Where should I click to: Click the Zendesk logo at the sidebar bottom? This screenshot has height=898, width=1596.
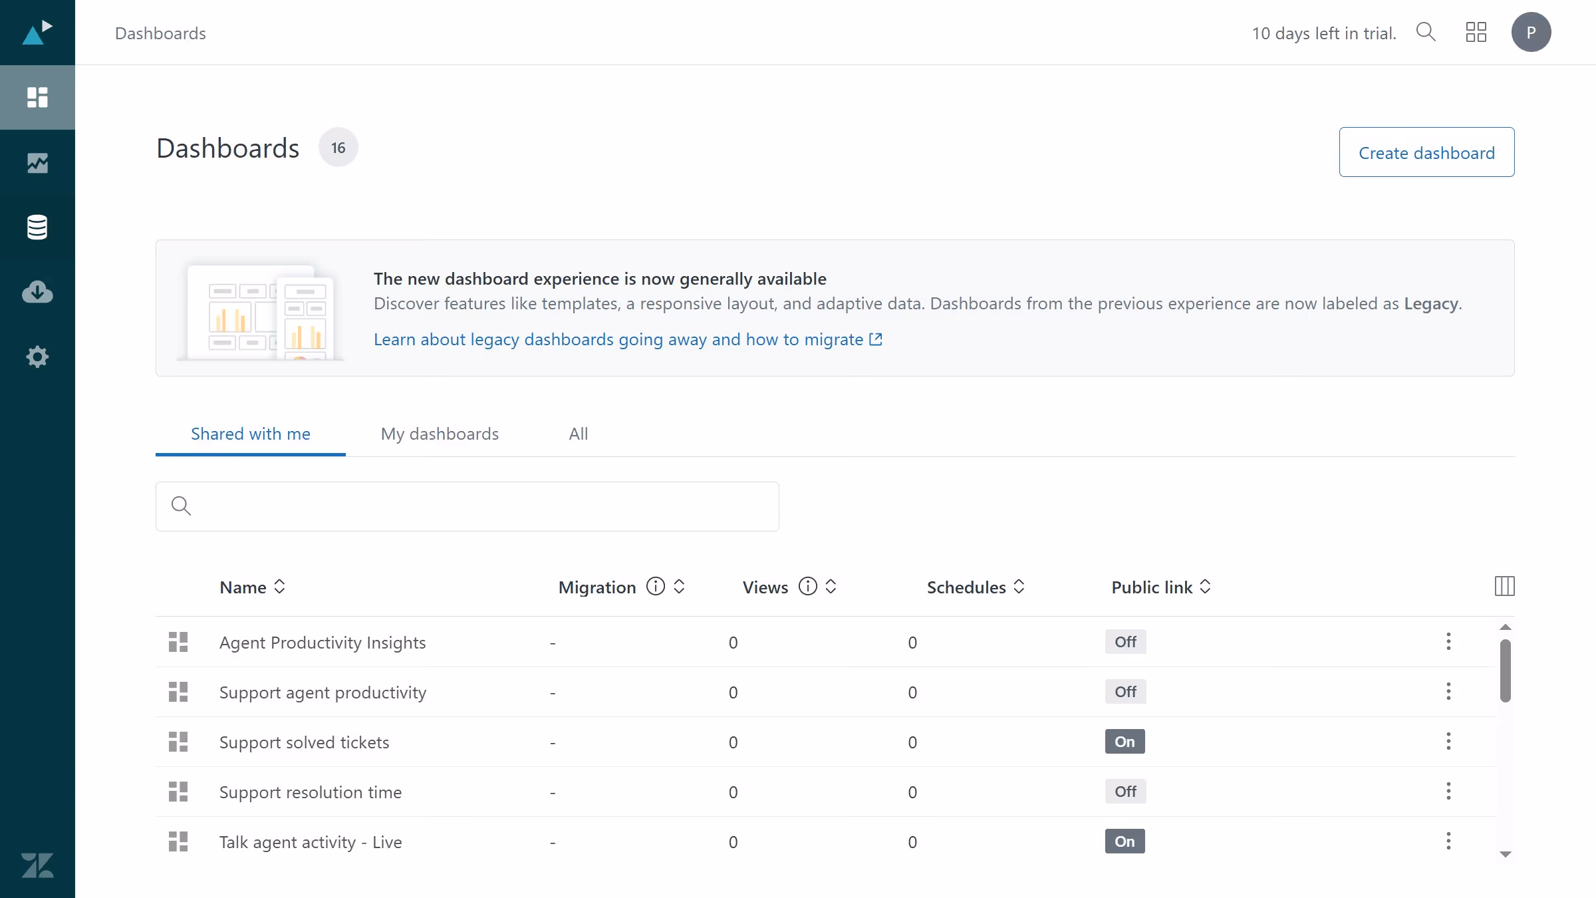point(37,865)
